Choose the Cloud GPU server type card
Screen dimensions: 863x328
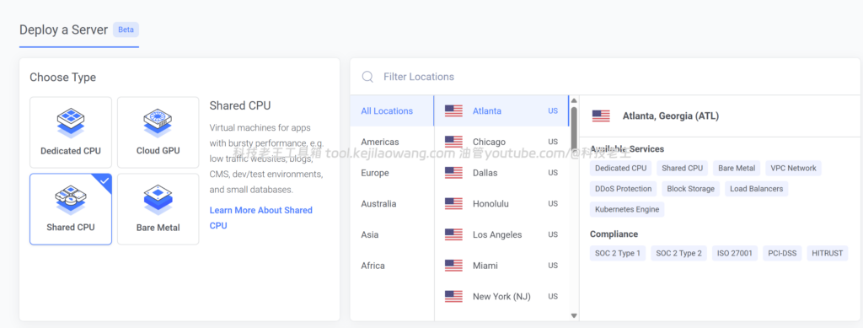click(x=158, y=132)
